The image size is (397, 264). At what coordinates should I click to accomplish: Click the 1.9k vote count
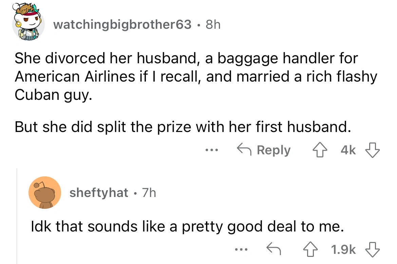pos(343,249)
